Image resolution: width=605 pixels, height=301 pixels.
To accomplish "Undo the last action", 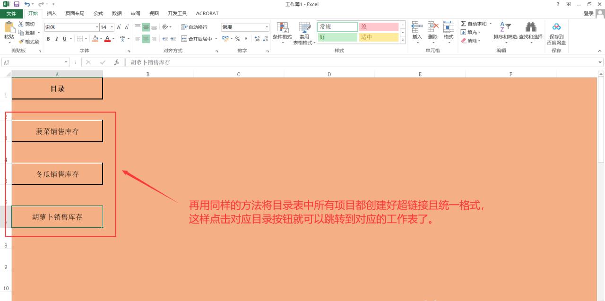I will tap(27, 4).
